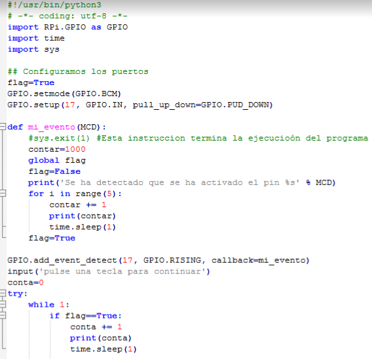The width and height of the screenshot is (372, 359).
Task: Click the 'conta += 1' line
Action: pyautogui.click(x=96, y=327)
